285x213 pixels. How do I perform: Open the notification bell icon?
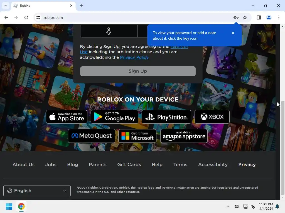click(x=277, y=206)
